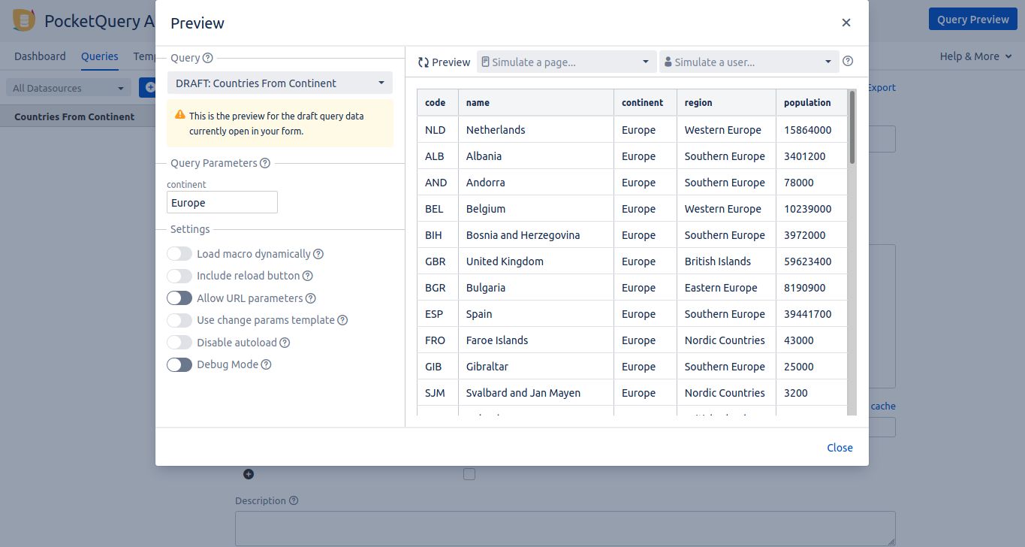Enable the Allow URL parameters toggle
1025x547 pixels.
[x=179, y=298]
